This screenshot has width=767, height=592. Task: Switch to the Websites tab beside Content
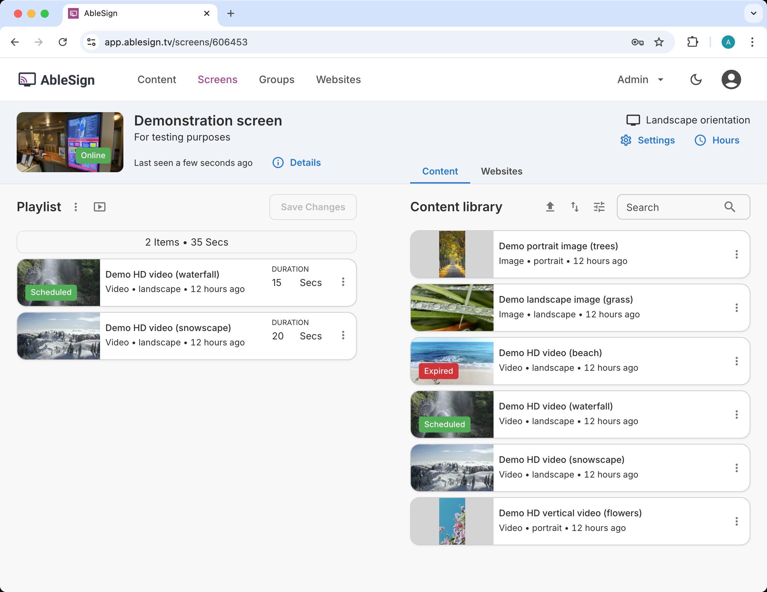(502, 172)
